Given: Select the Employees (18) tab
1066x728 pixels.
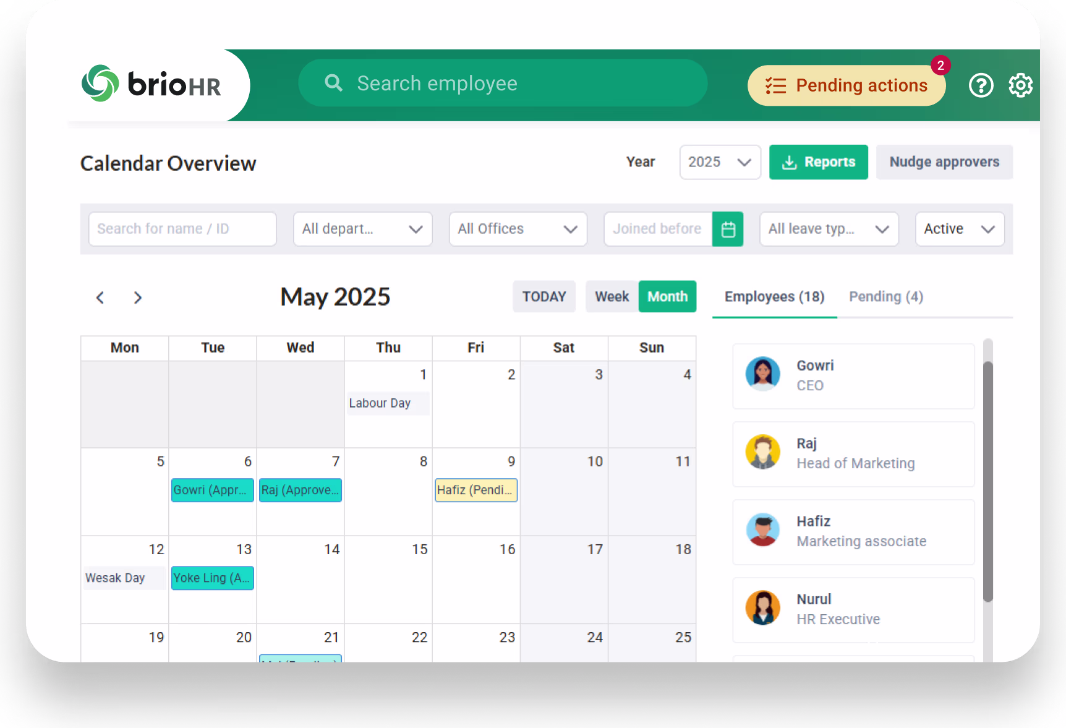Looking at the screenshot, I should coord(774,297).
